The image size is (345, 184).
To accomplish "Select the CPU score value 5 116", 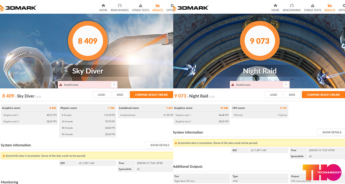I will (x=283, y=108).
